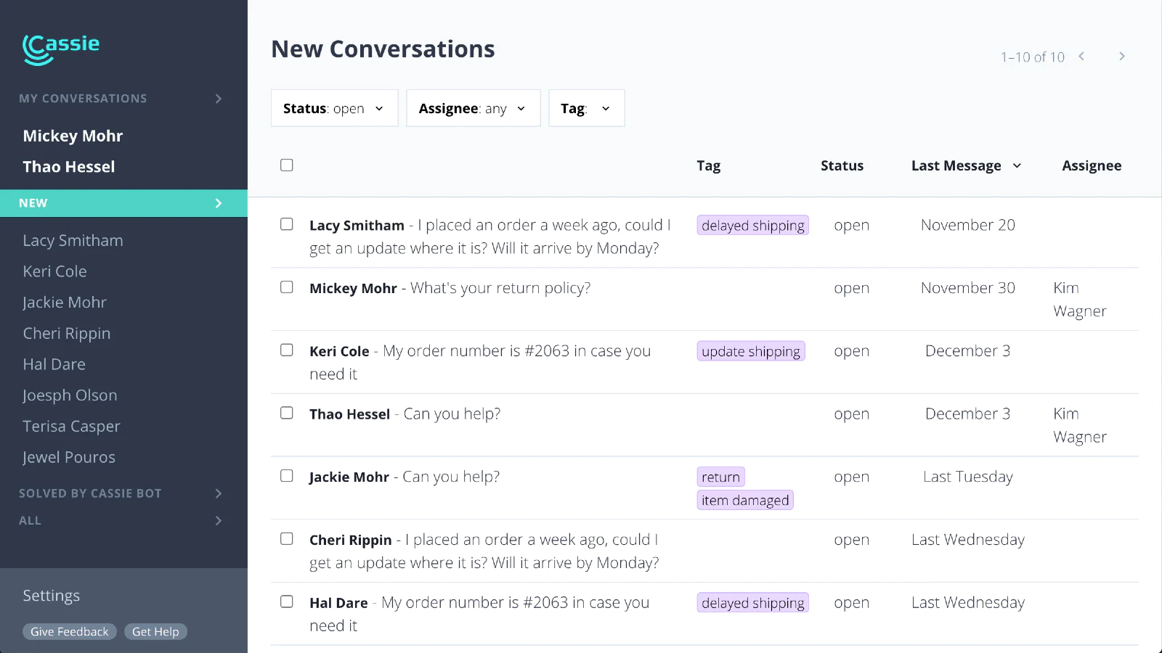Click the Give Feedback button

69,632
